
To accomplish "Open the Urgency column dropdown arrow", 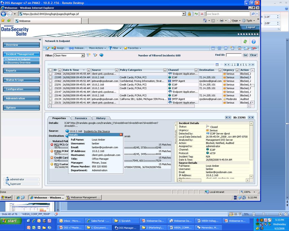I will coord(237,70).
